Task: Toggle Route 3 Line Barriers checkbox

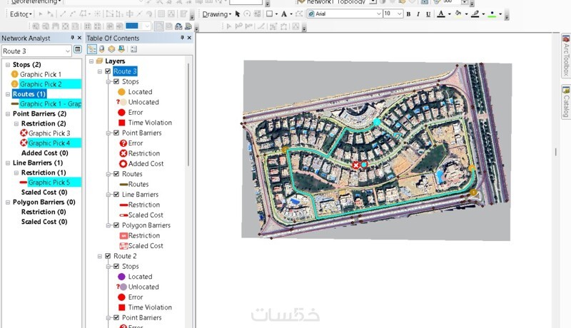Action: pyautogui.click(x=116, y=194)
